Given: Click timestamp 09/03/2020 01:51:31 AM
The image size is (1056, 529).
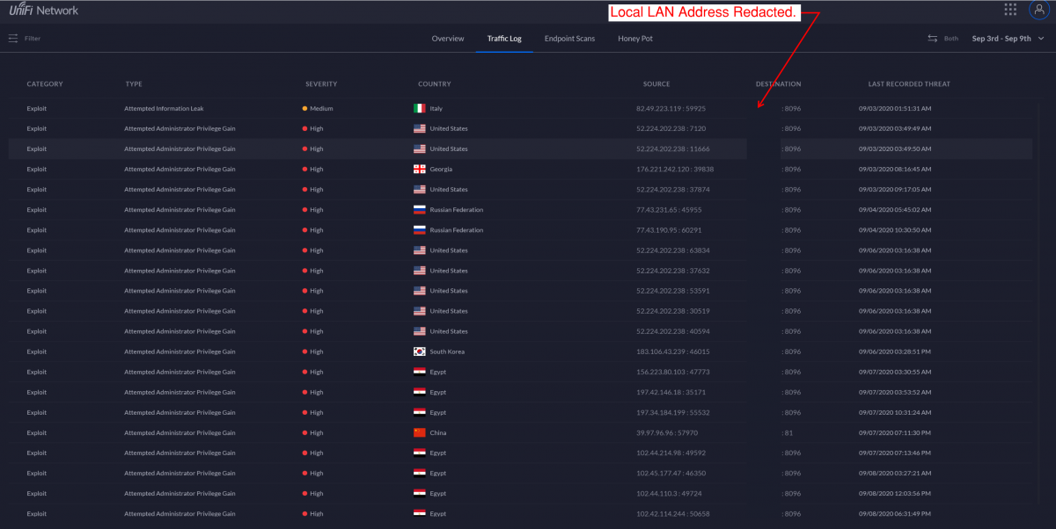Looking at the screenshot, I should [895, 108].
